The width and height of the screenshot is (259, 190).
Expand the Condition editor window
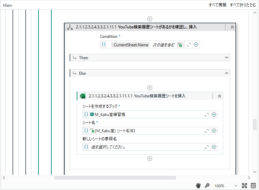coord(189,45)
